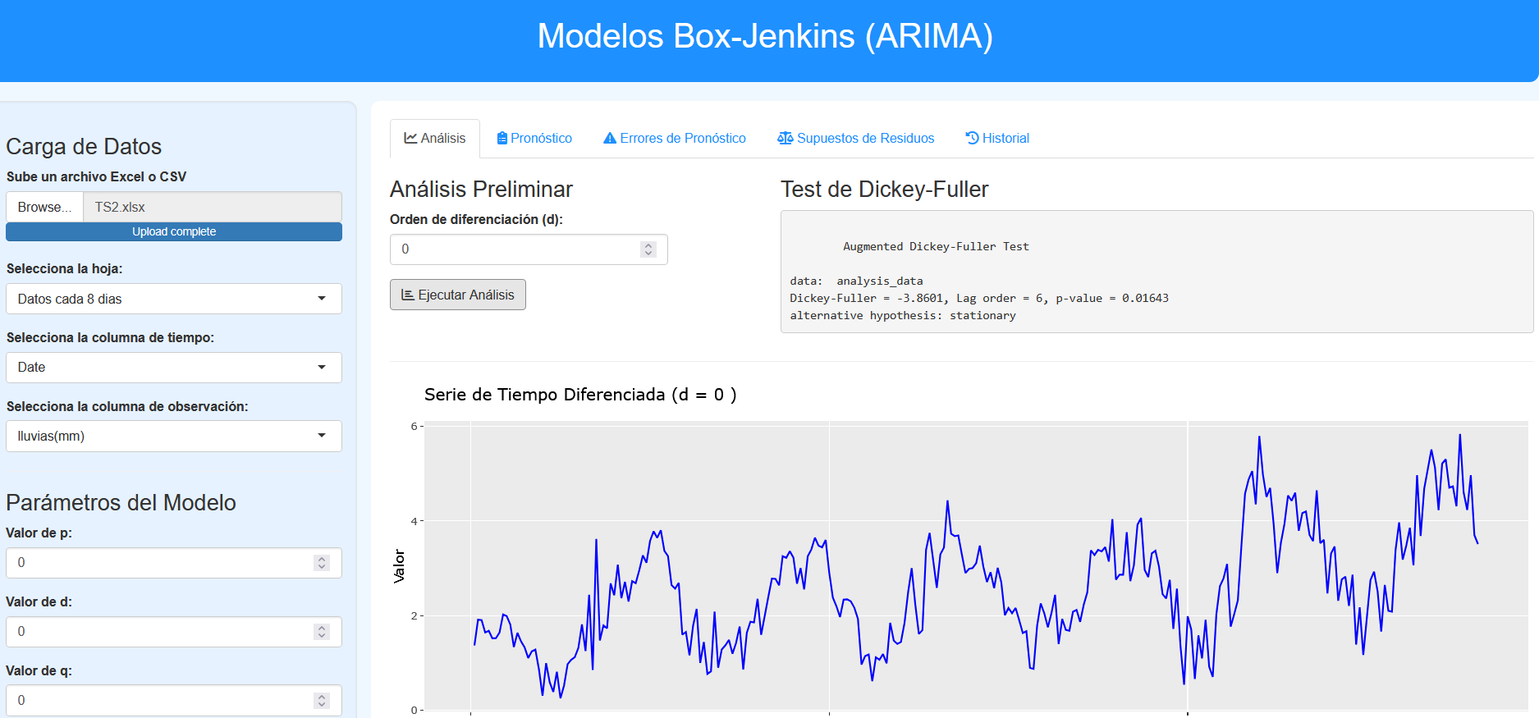1539x718 pixels.
Task: Open the Selecciona la hoja dropdown
Action: point(174,299)
